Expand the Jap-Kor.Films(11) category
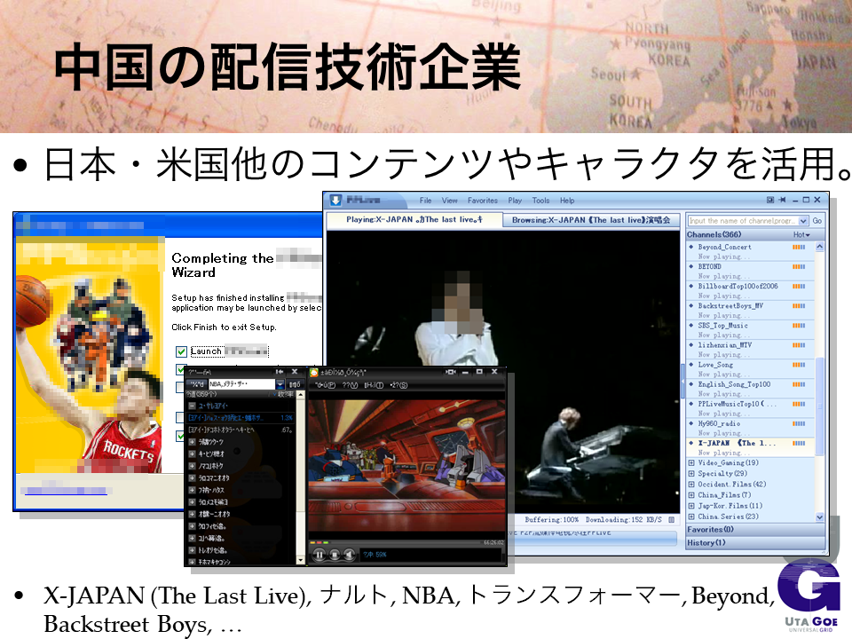 pyautogui.click(x=691, y=506)
